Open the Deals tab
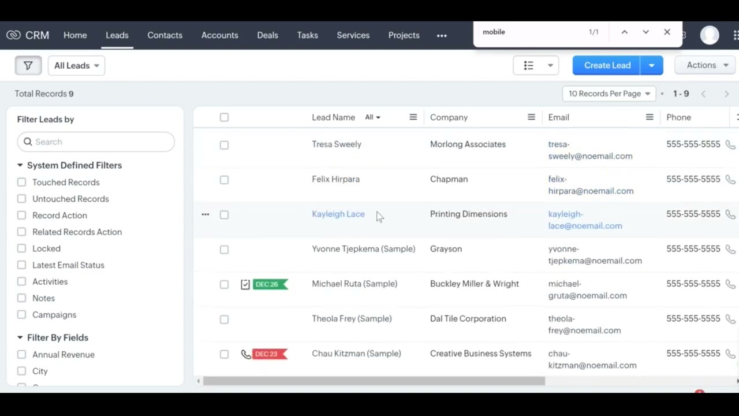 coord(267,35)
